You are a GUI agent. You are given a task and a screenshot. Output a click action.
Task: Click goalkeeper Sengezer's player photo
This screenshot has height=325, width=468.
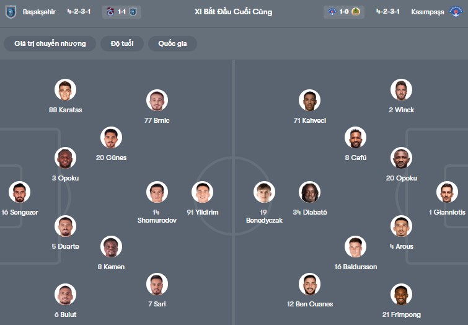[x=19, y=192]
